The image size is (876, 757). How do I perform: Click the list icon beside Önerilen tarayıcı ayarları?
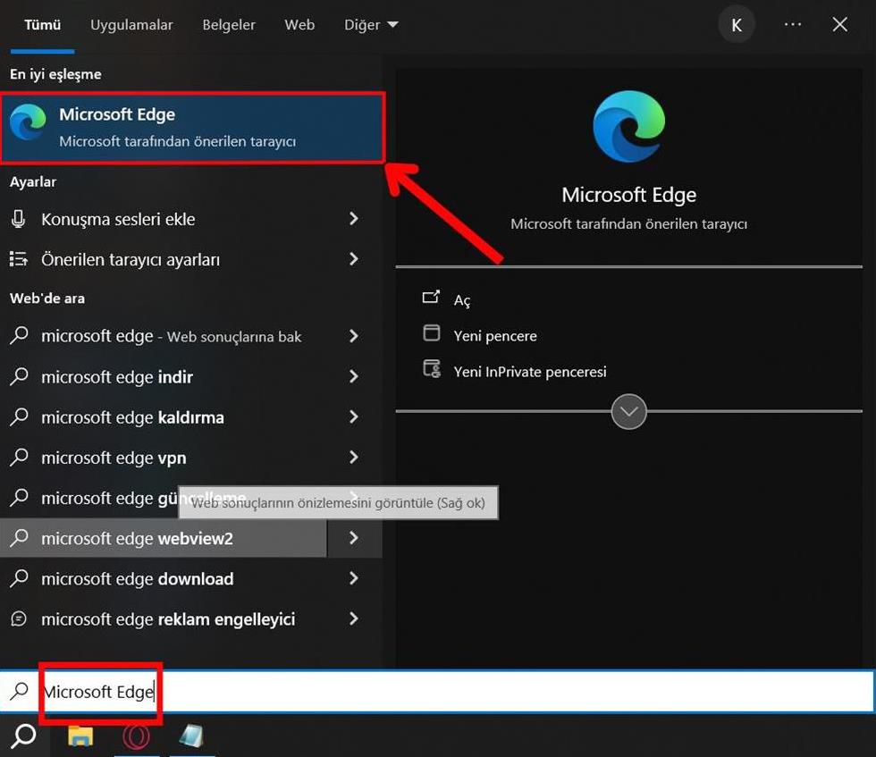pyautogui.click(x=19, y=259)
